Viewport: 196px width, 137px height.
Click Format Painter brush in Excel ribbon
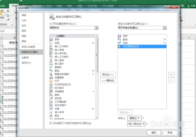click(8, 20)
